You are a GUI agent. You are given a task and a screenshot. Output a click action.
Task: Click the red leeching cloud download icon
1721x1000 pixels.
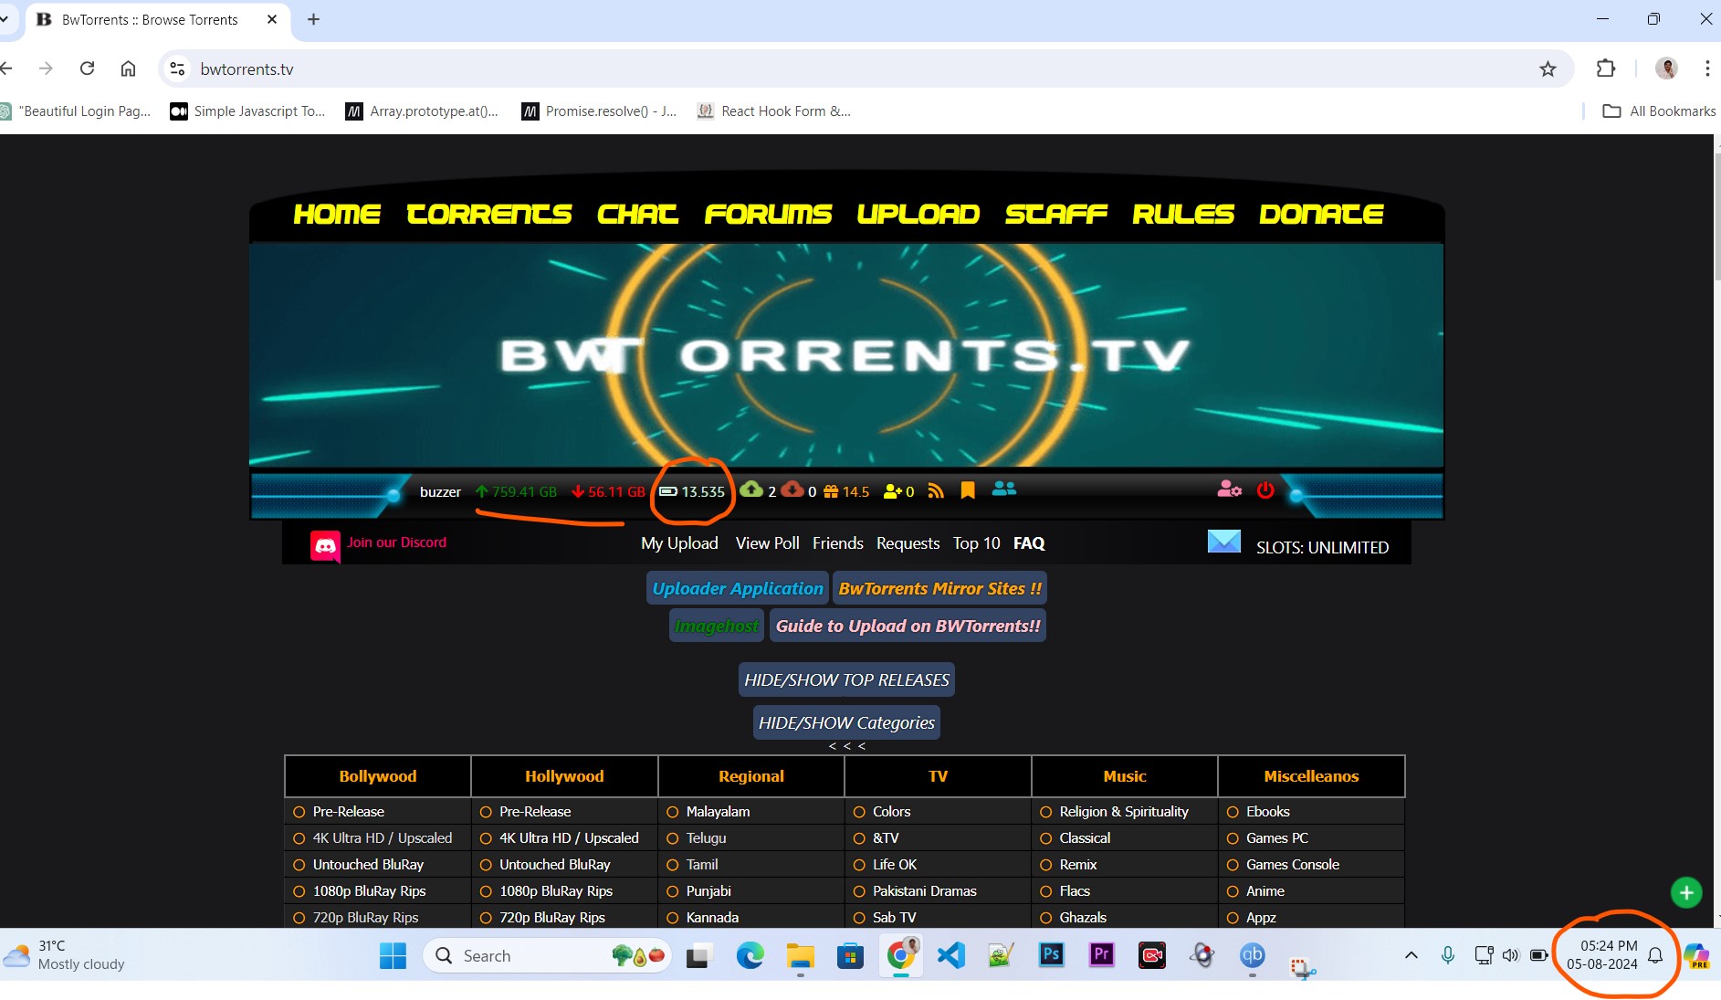click(x=792, y=489)
